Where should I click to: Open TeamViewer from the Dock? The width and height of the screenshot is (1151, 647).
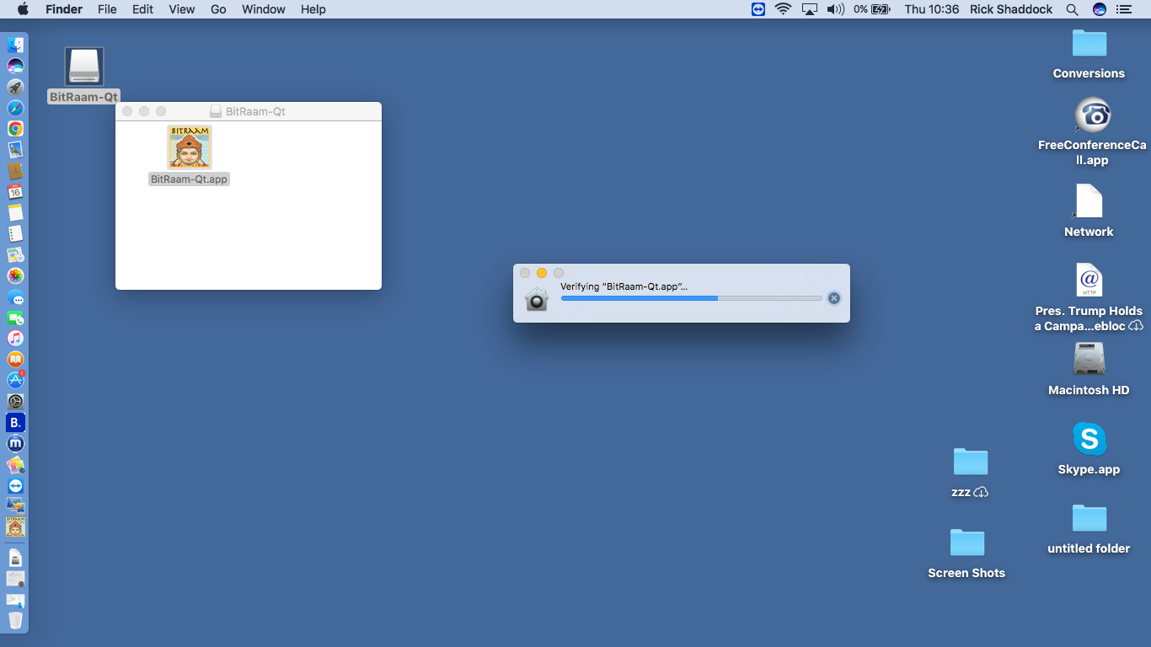[15, 486]
